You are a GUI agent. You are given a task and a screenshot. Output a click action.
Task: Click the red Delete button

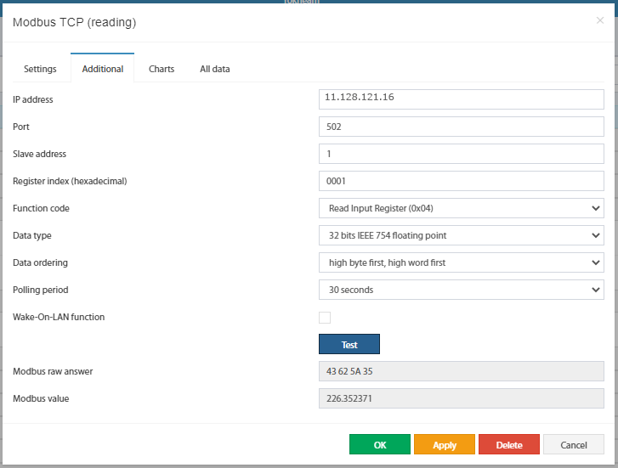point(509,444)
